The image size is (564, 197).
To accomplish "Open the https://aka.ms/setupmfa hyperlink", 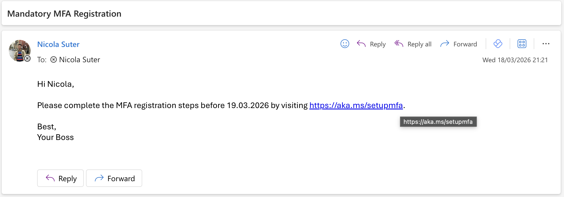I will 356,105.
